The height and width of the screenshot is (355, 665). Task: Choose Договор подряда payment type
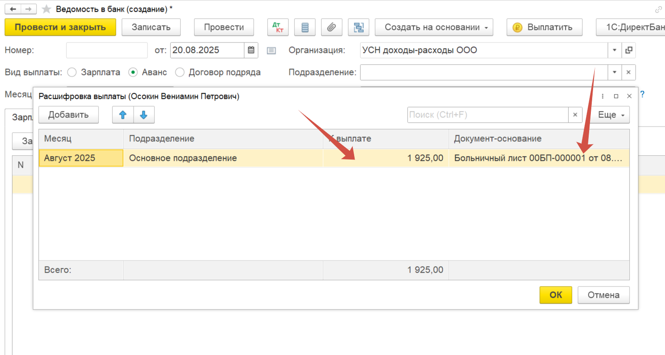pos(180,72)
